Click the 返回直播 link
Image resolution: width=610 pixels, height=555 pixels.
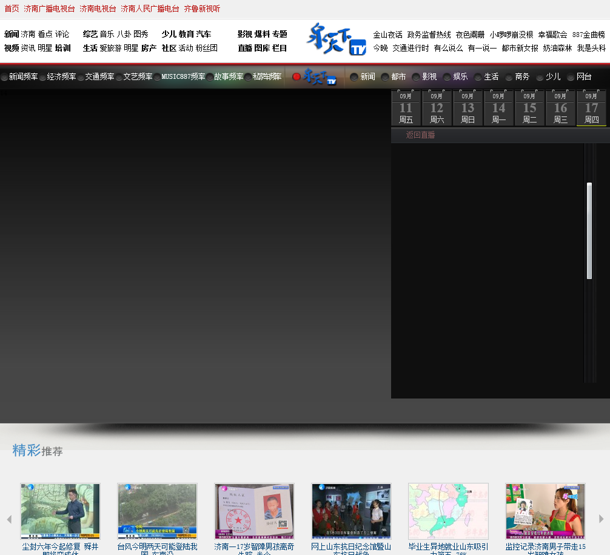click(x=420, y=135)
